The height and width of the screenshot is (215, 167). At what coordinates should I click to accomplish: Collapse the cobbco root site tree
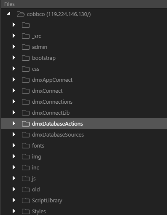(x=9, y=13)
